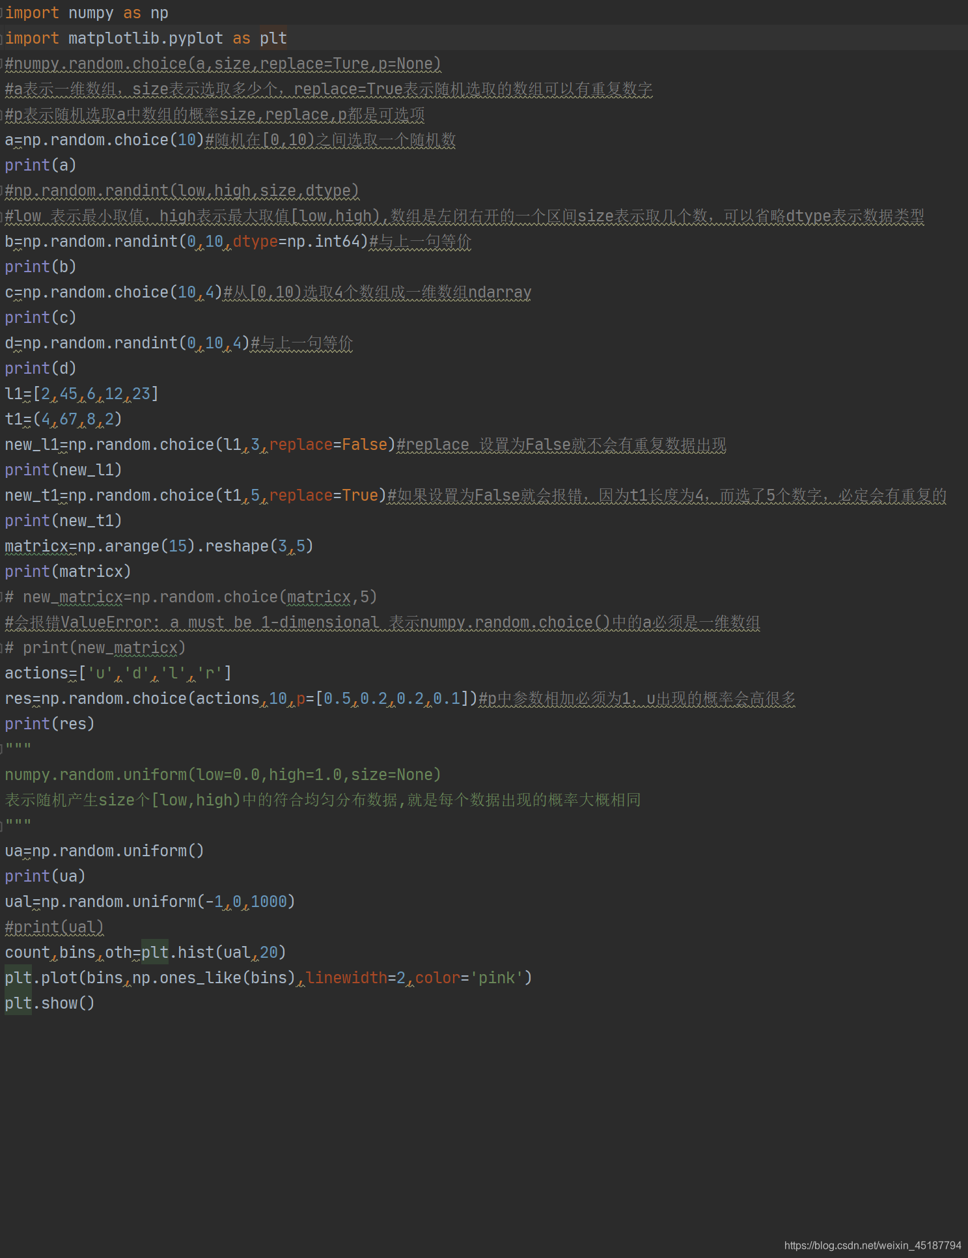Click the 'plt.show()' line
968x1258 pixels.
(49, 1003)
